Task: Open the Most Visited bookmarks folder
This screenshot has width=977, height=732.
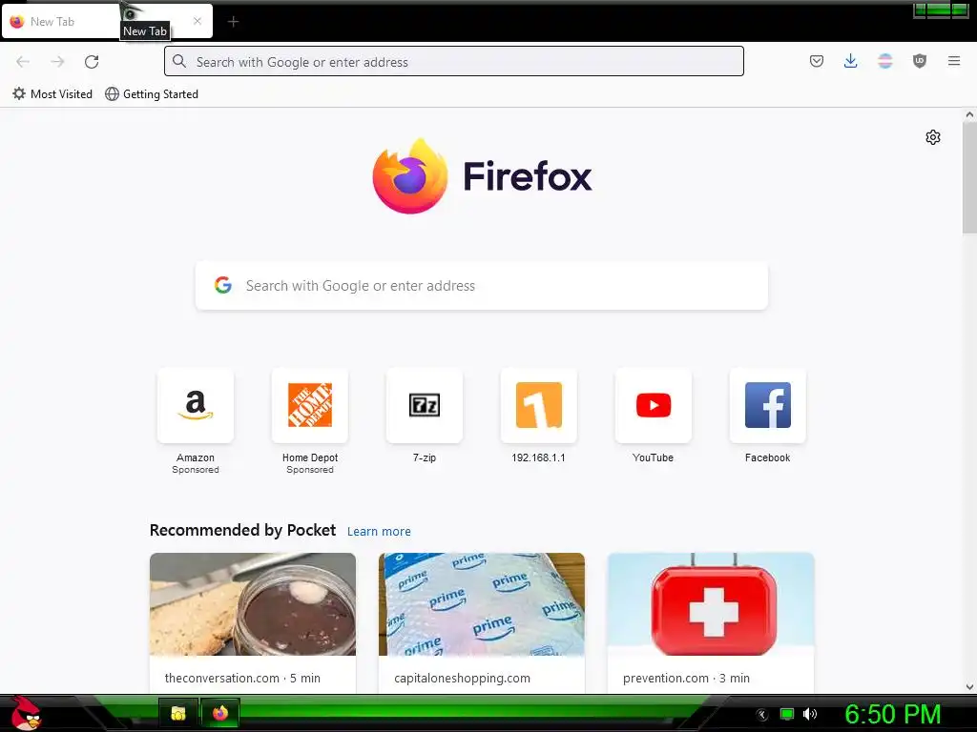Action: [52, 94]
